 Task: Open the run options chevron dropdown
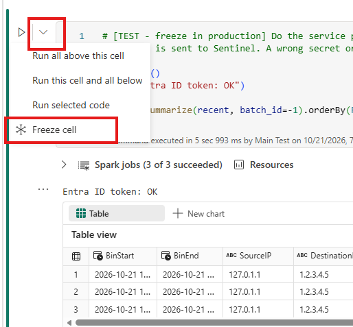[43, 32]
